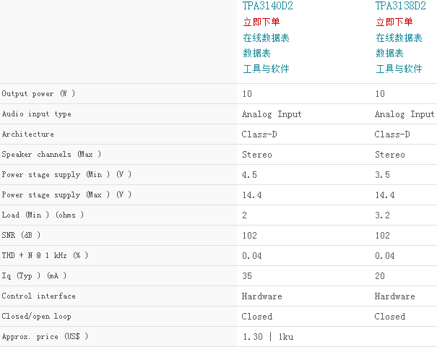
Task: Select the Architecture row label
Action: pos(28,134)
